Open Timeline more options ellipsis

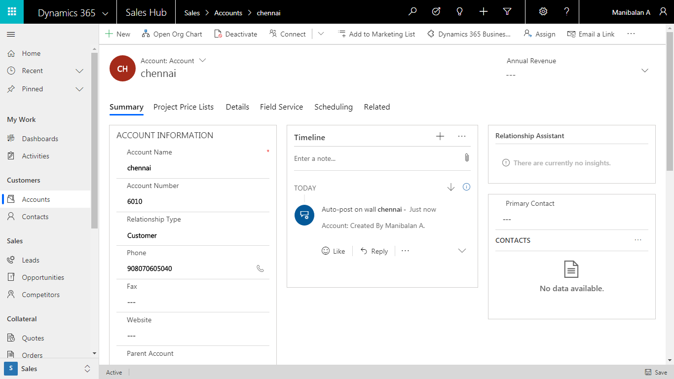click(x=462, y=137)
